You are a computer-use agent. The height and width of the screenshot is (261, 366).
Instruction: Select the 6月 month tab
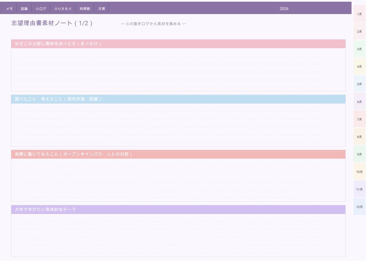tap(359, 102)
